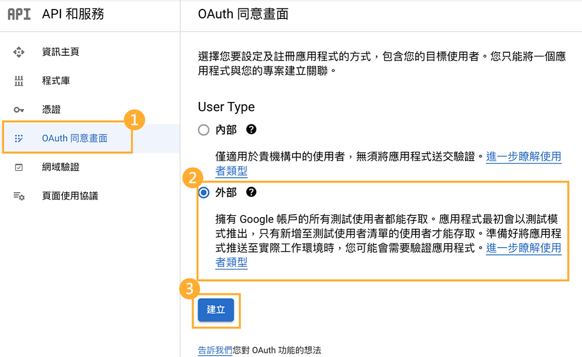Image resolution: width=582 pixels, height=357 pixels.
Task: Click the OAuth 同意畫面 sidebar icon
Action: (x=19, y=139)
